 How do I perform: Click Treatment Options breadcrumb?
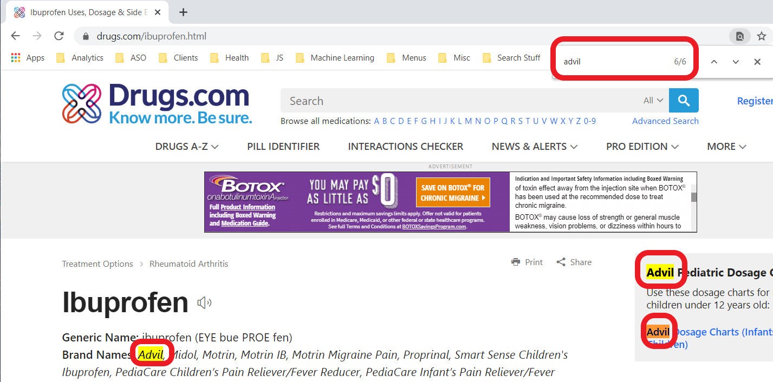click(x=98, y=264)
